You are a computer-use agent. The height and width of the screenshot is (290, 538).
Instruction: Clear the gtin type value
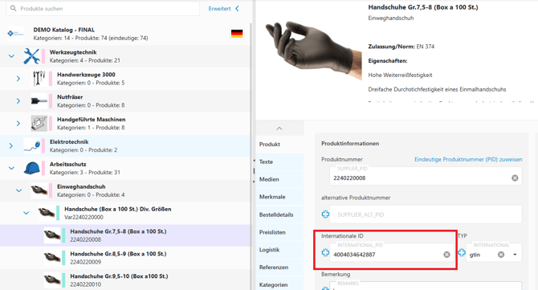[x=501, y=255]
